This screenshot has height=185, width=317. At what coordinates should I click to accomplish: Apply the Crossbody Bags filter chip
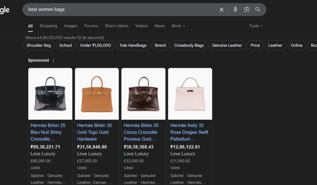point(189,45)
